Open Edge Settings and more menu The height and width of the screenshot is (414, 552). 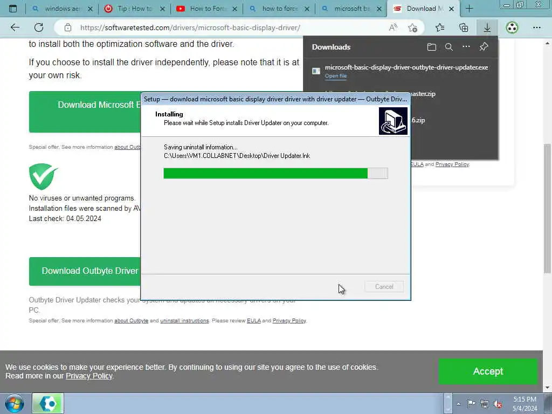pyautogui.click(x=536, y=27)
